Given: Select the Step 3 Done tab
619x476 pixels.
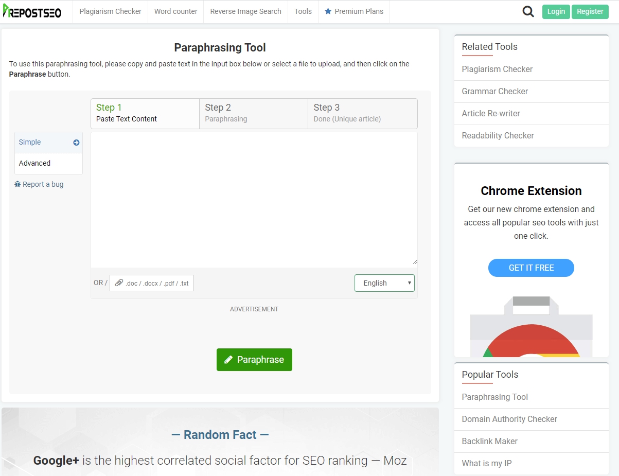Looking at the screenshot, I should coord(362,113).
